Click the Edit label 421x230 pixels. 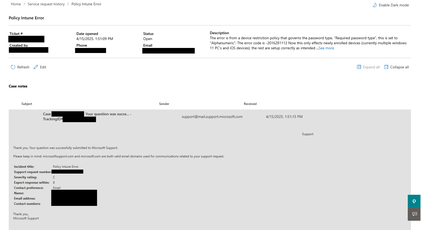point(43,67)
